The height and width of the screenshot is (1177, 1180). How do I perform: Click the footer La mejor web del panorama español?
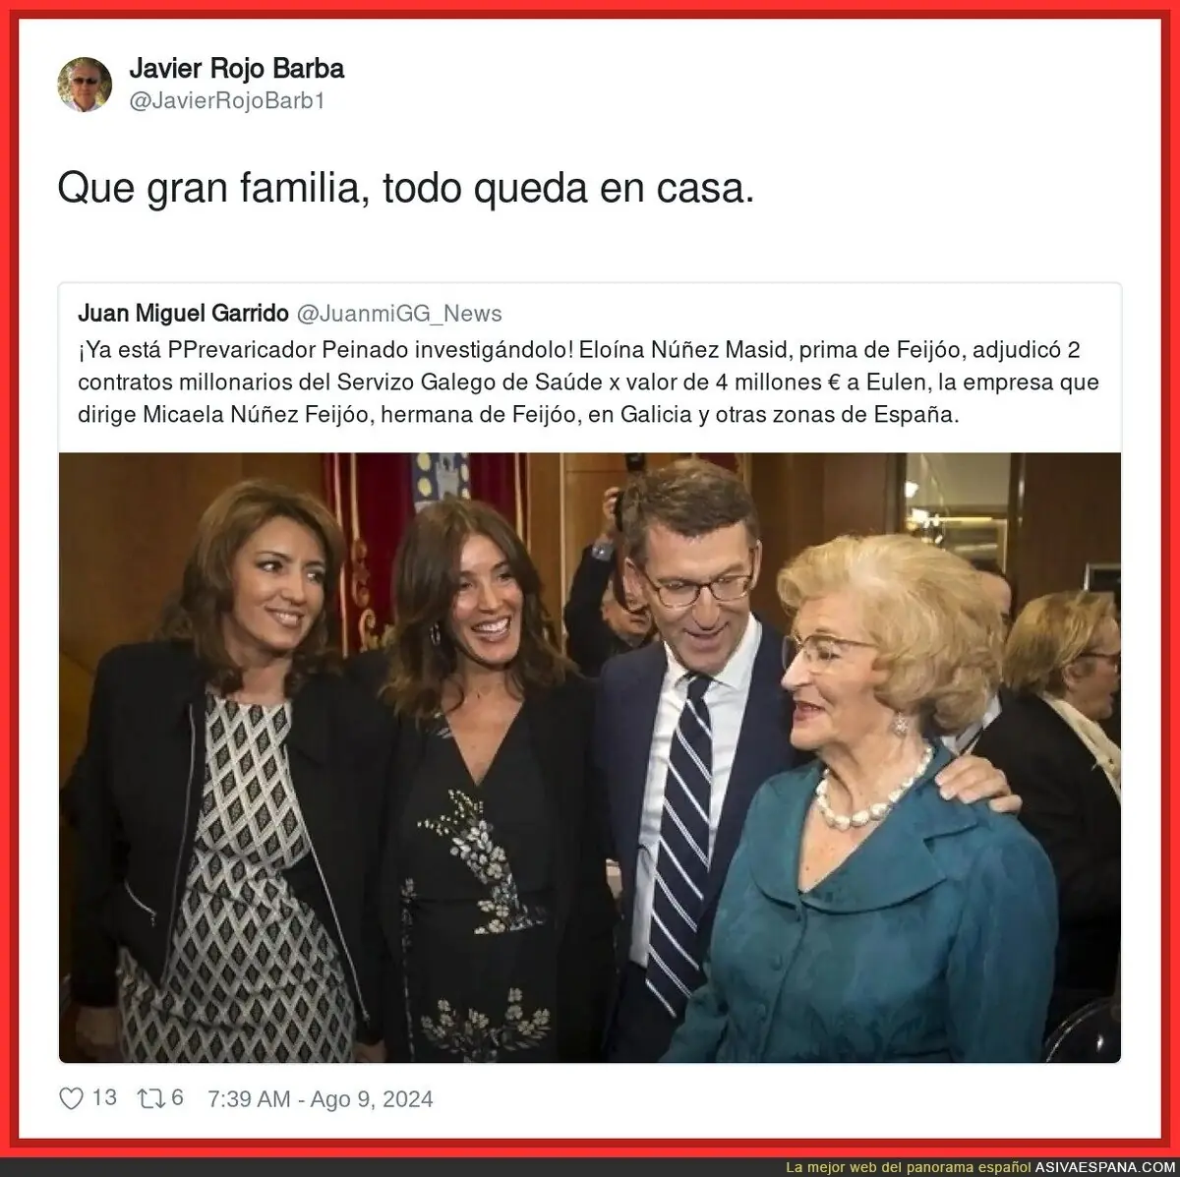tap(909, 1167)
